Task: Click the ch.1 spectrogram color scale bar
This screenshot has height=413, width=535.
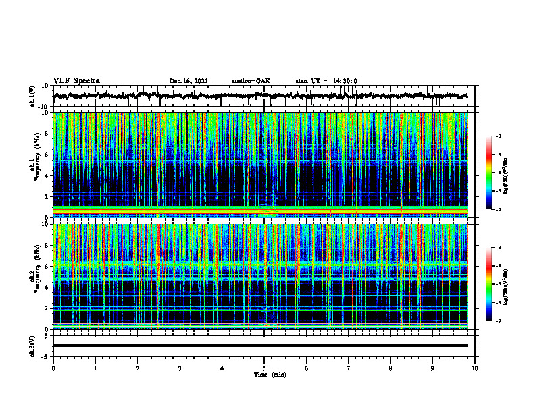Action: click(x=489, y=173)
